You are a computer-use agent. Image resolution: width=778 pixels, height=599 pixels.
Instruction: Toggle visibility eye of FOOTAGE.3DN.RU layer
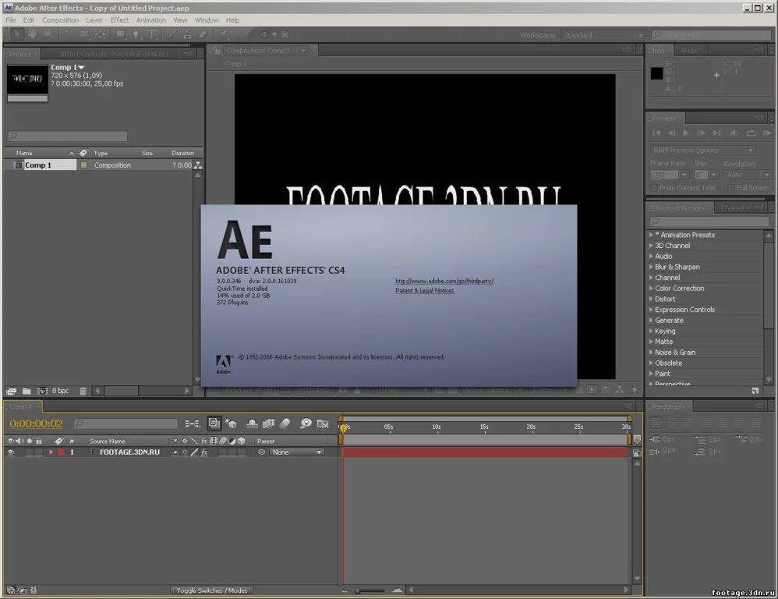pyautogui.click(x=10, y=452)
